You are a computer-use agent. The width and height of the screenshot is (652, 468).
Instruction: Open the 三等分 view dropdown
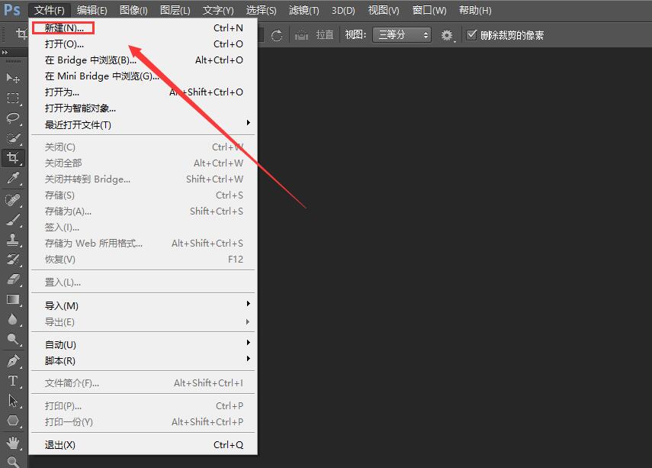tap(402, 35)
